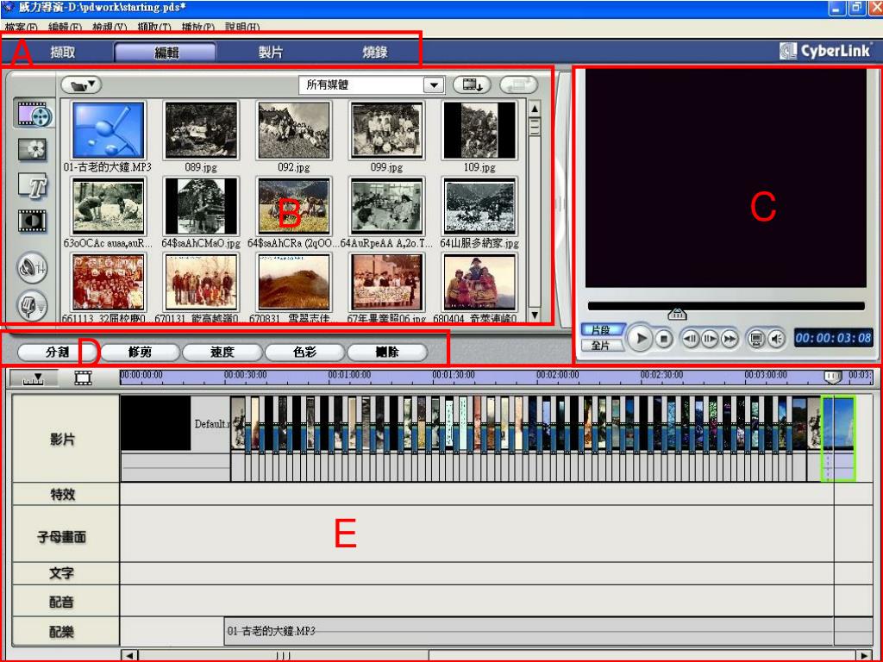Click the CyberLink logo

pos(825,51)
